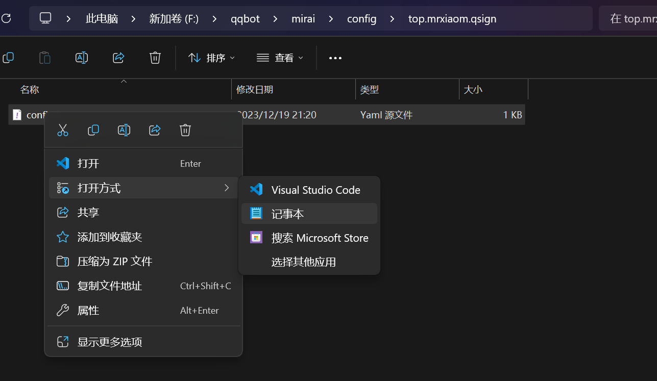
Task: Select 选择其他应用 in submenu
Action: (309, 262)
